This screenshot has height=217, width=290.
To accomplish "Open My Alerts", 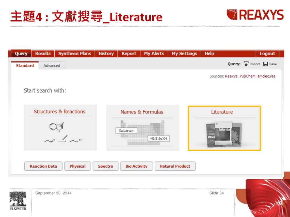I will pos(154,53).
